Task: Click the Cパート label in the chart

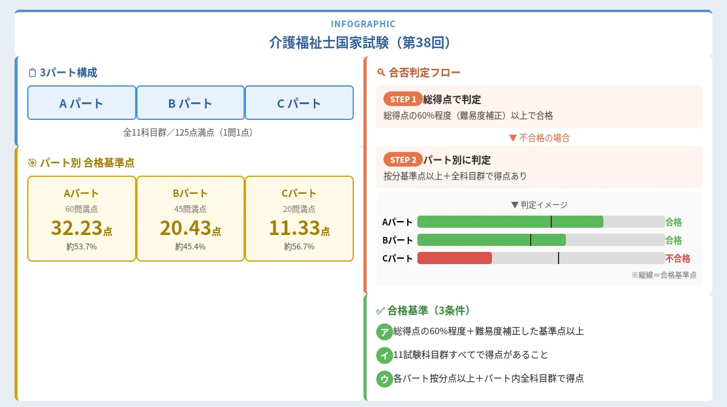Action: [397, 258]
